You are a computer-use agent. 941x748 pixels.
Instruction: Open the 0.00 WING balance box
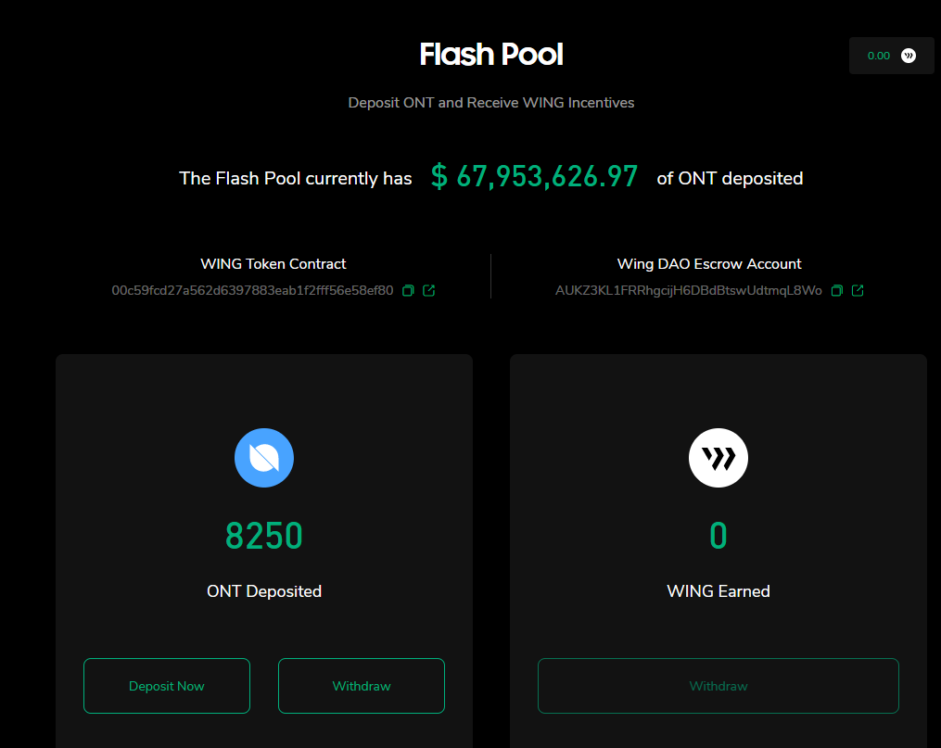click(891, 56)
